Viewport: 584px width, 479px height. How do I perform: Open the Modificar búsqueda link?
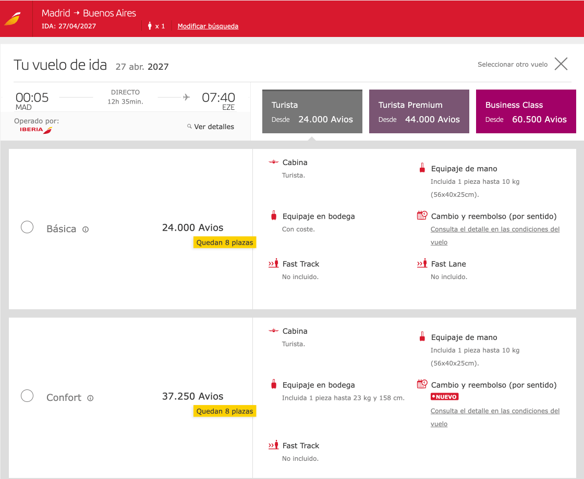point(208,26)
